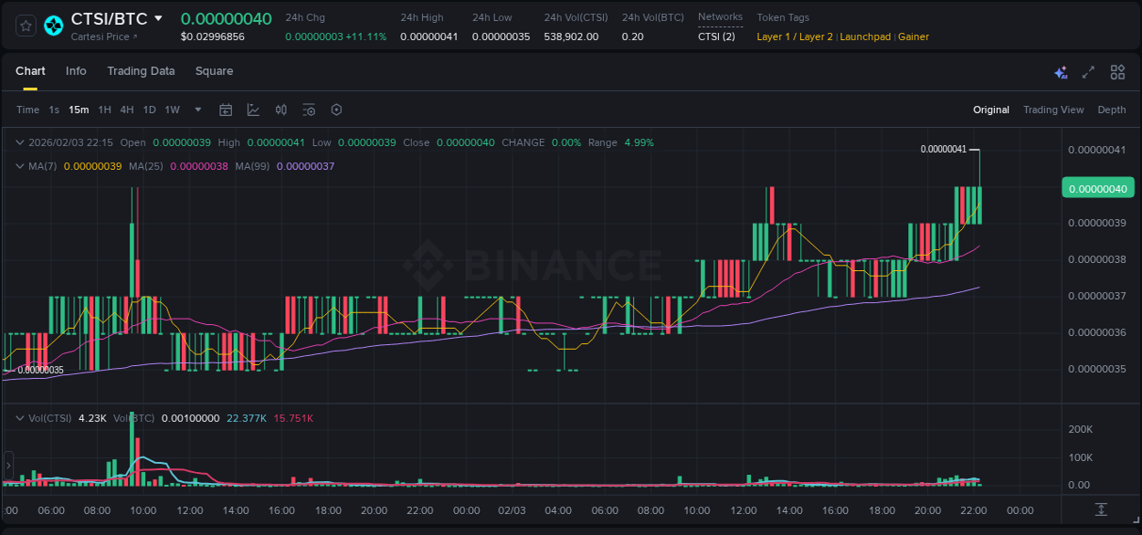Screen dimensions: 1142x535
Task: Open the CTSI/BTC pair selector dropdown
Action: (159, 17)
